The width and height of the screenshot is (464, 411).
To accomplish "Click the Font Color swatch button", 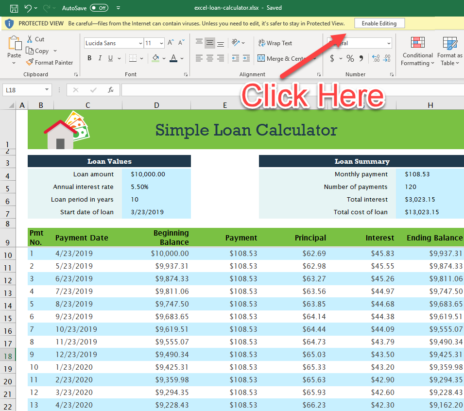I will (x=174, y=58).
